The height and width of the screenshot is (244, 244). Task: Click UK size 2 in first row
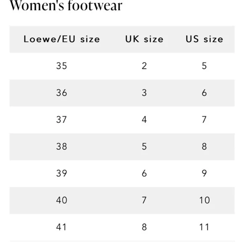point(144,66)
